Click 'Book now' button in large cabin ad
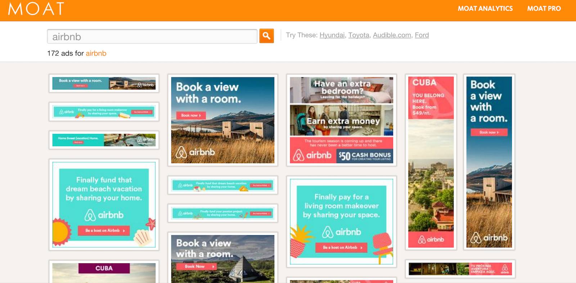The height and width of the screenshot is (283, 576). (x=191, y=115)
